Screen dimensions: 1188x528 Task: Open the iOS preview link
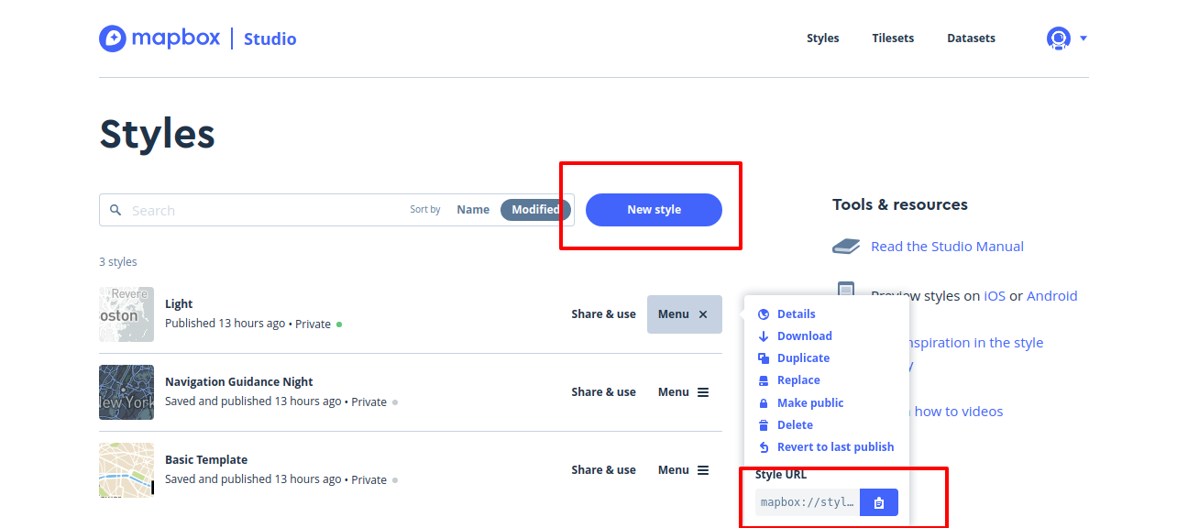(995, 296)
